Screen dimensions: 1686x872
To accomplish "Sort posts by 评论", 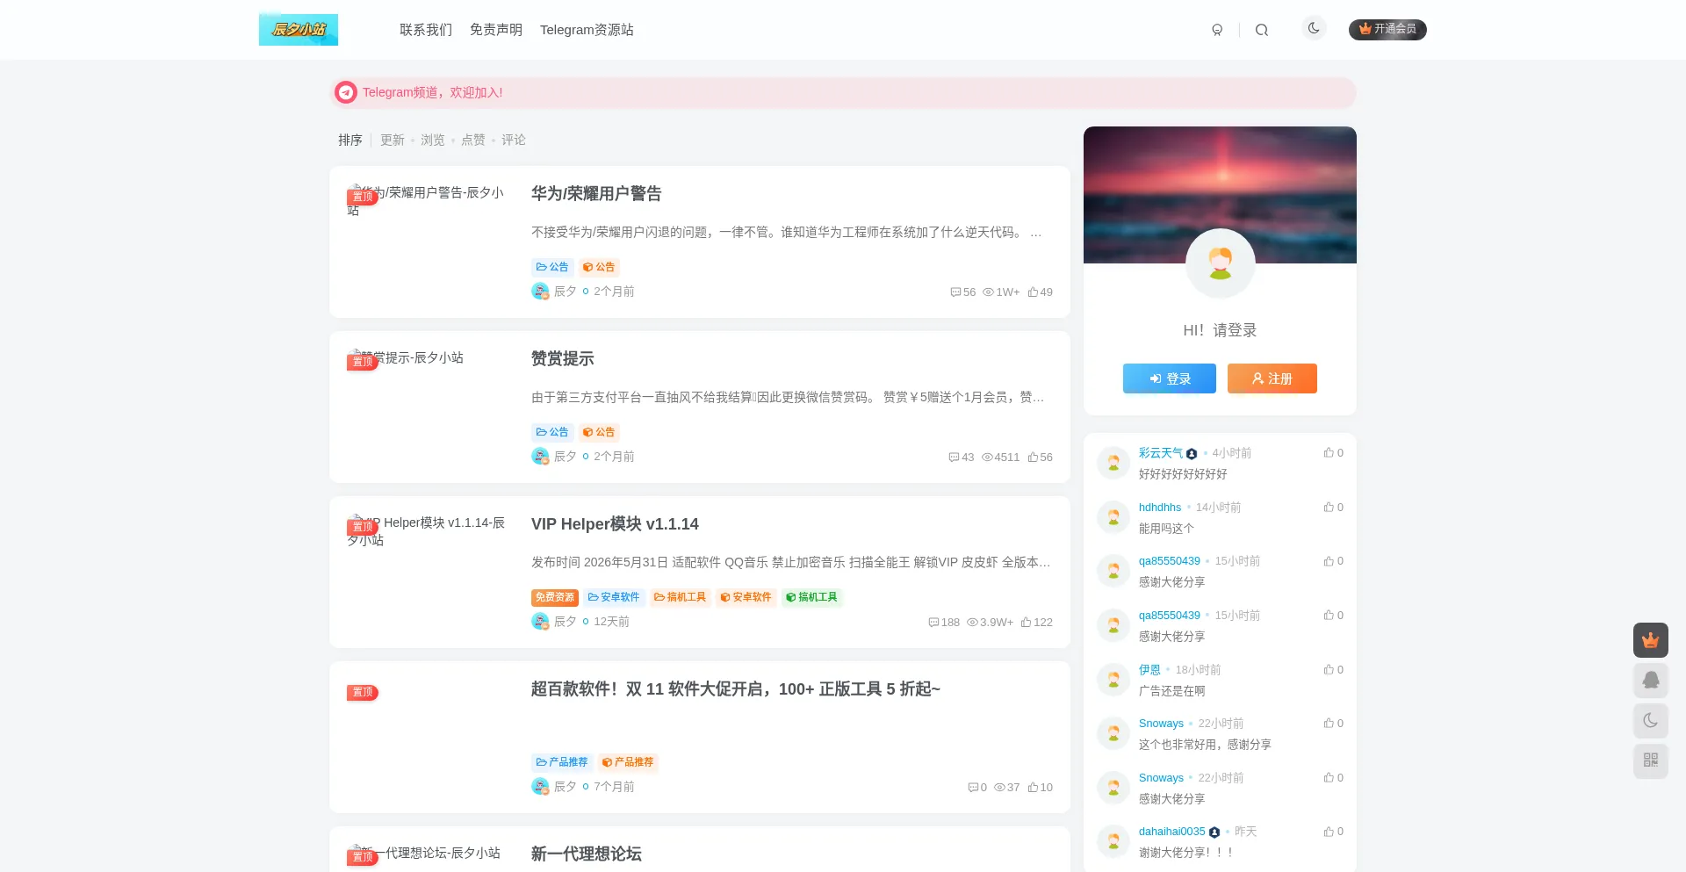I will 514,140.
